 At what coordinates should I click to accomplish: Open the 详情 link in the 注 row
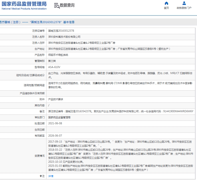click(x=51, y=176)
